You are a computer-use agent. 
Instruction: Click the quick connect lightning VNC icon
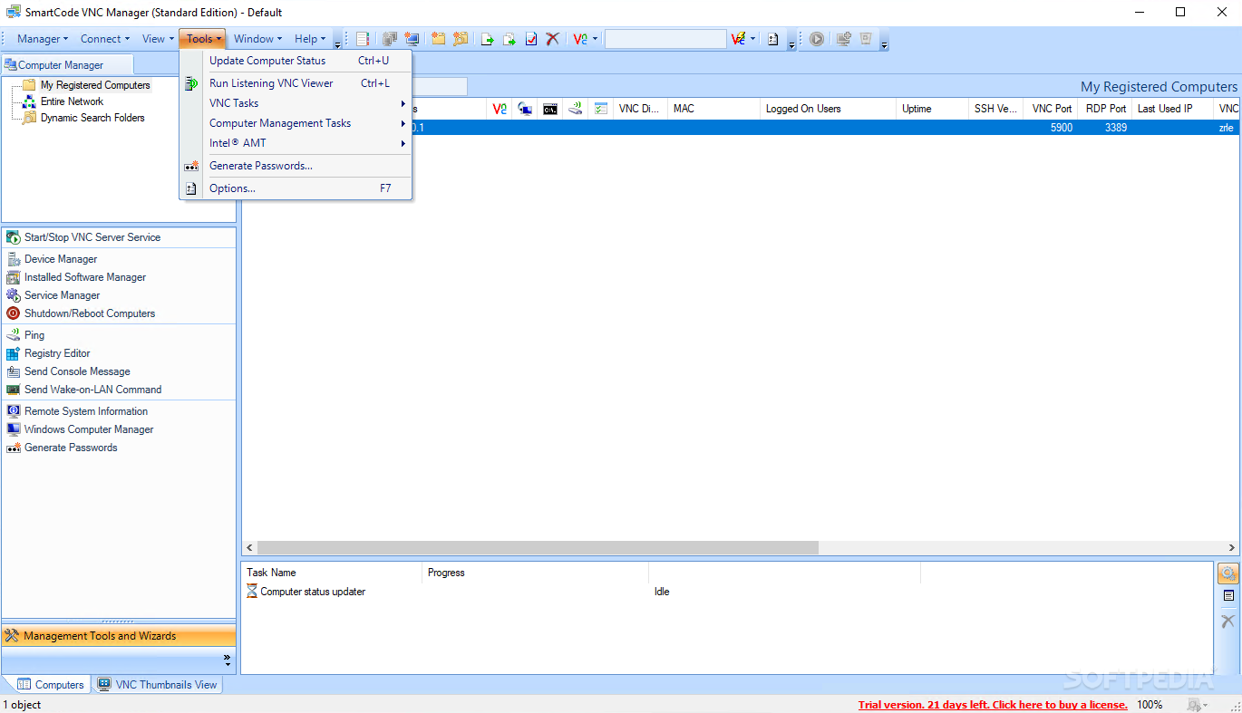point(738,39)
